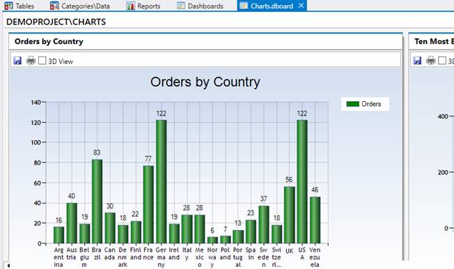The height and width of the screenshot is (269, 454).
Task: Click the Categories\Data tab icon
Action: tap(54, 6)
